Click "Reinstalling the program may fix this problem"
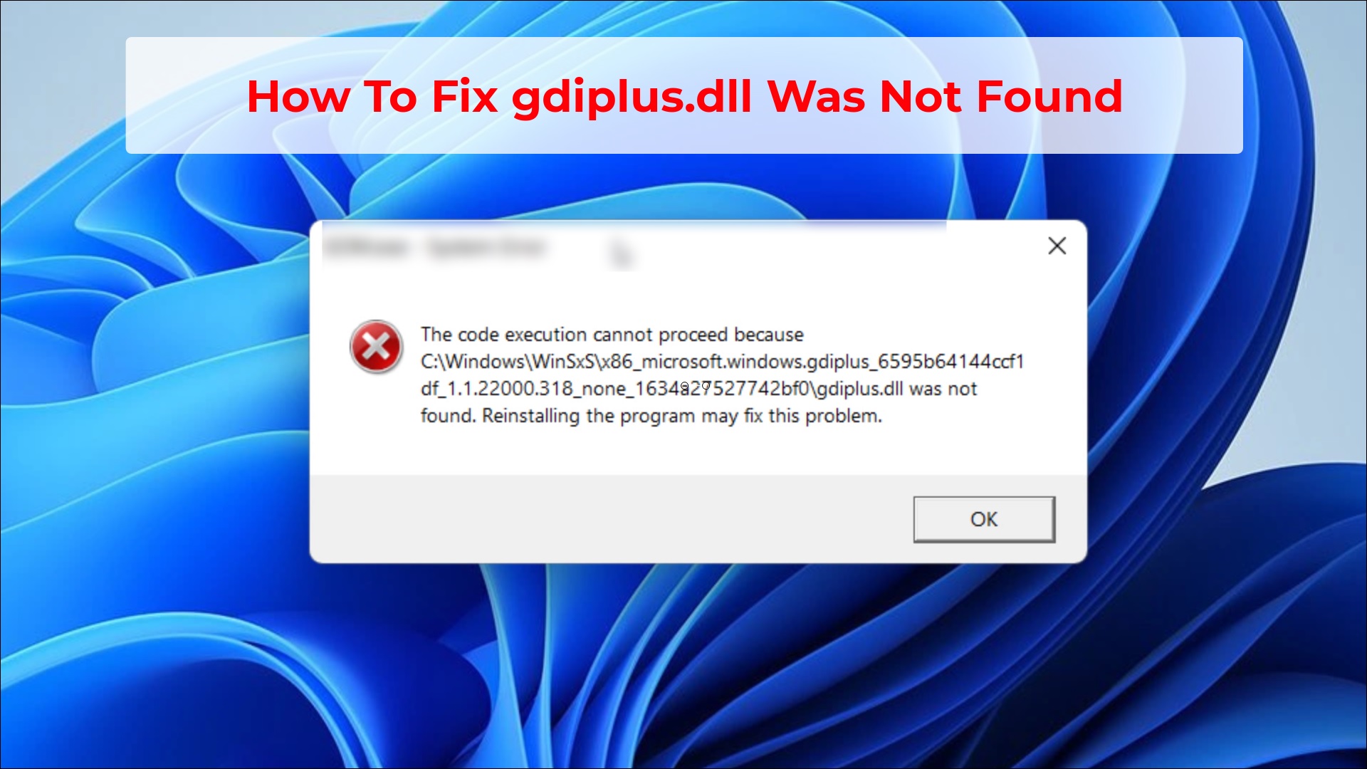Image resolution: width=1367 pixels, height=769 pixels. (681, 416)
